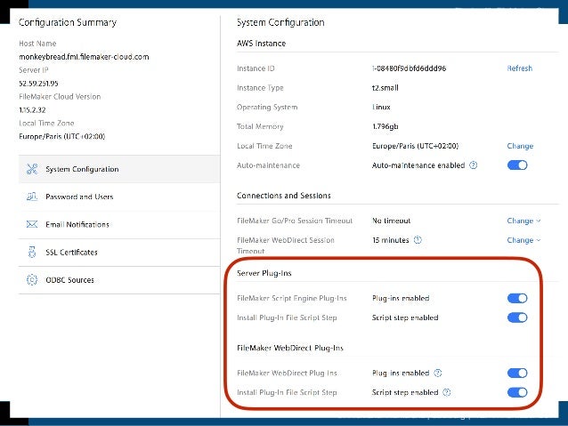
Task: Click Refresh next to Instance ID
Action: click(x=519, y=68)
